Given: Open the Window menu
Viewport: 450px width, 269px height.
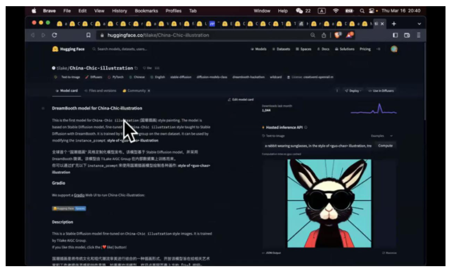Looking at the screenshot, I should click(x=262, y=11).
